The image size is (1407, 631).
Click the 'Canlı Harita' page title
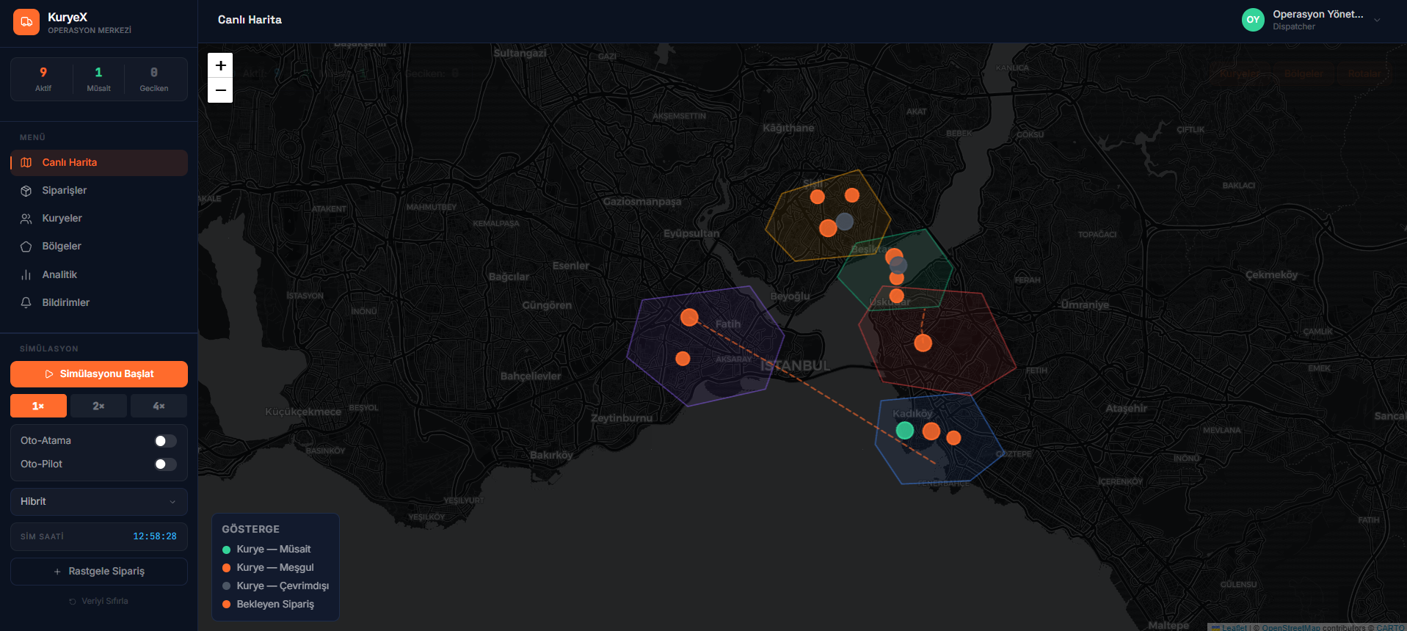250,20
